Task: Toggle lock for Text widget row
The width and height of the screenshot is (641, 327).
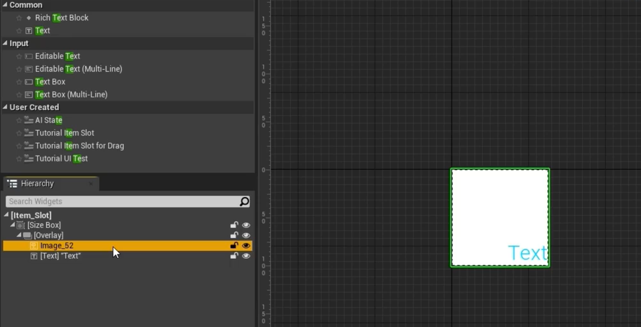Action: coord(234,256)
